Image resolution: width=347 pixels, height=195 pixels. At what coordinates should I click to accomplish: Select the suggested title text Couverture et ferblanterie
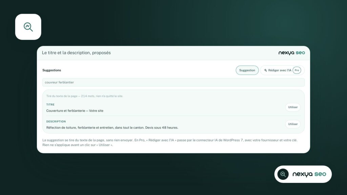pyautogui.click(x=75, y=111)
